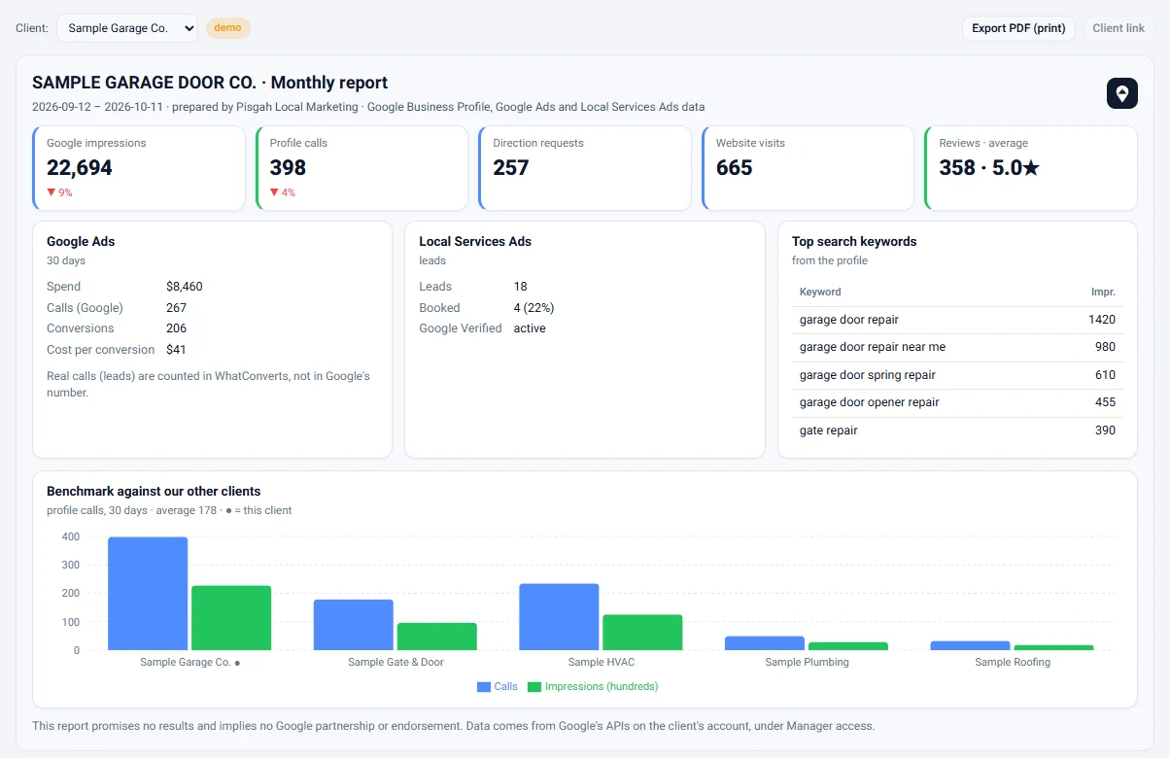Viewport: 1170px width, 758px height.
Task: Click the Top search keywords heading
Action: click(x=854, y=241)
